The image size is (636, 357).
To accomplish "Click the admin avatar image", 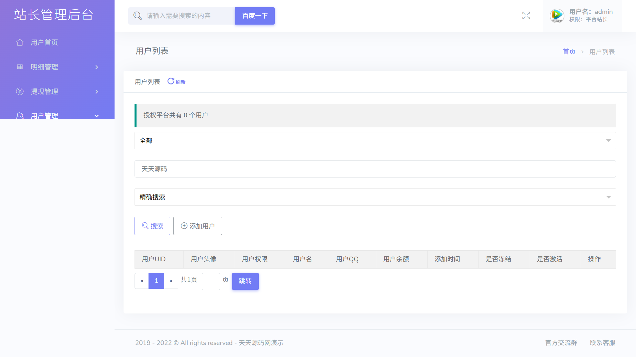I will tap(557, 16).
